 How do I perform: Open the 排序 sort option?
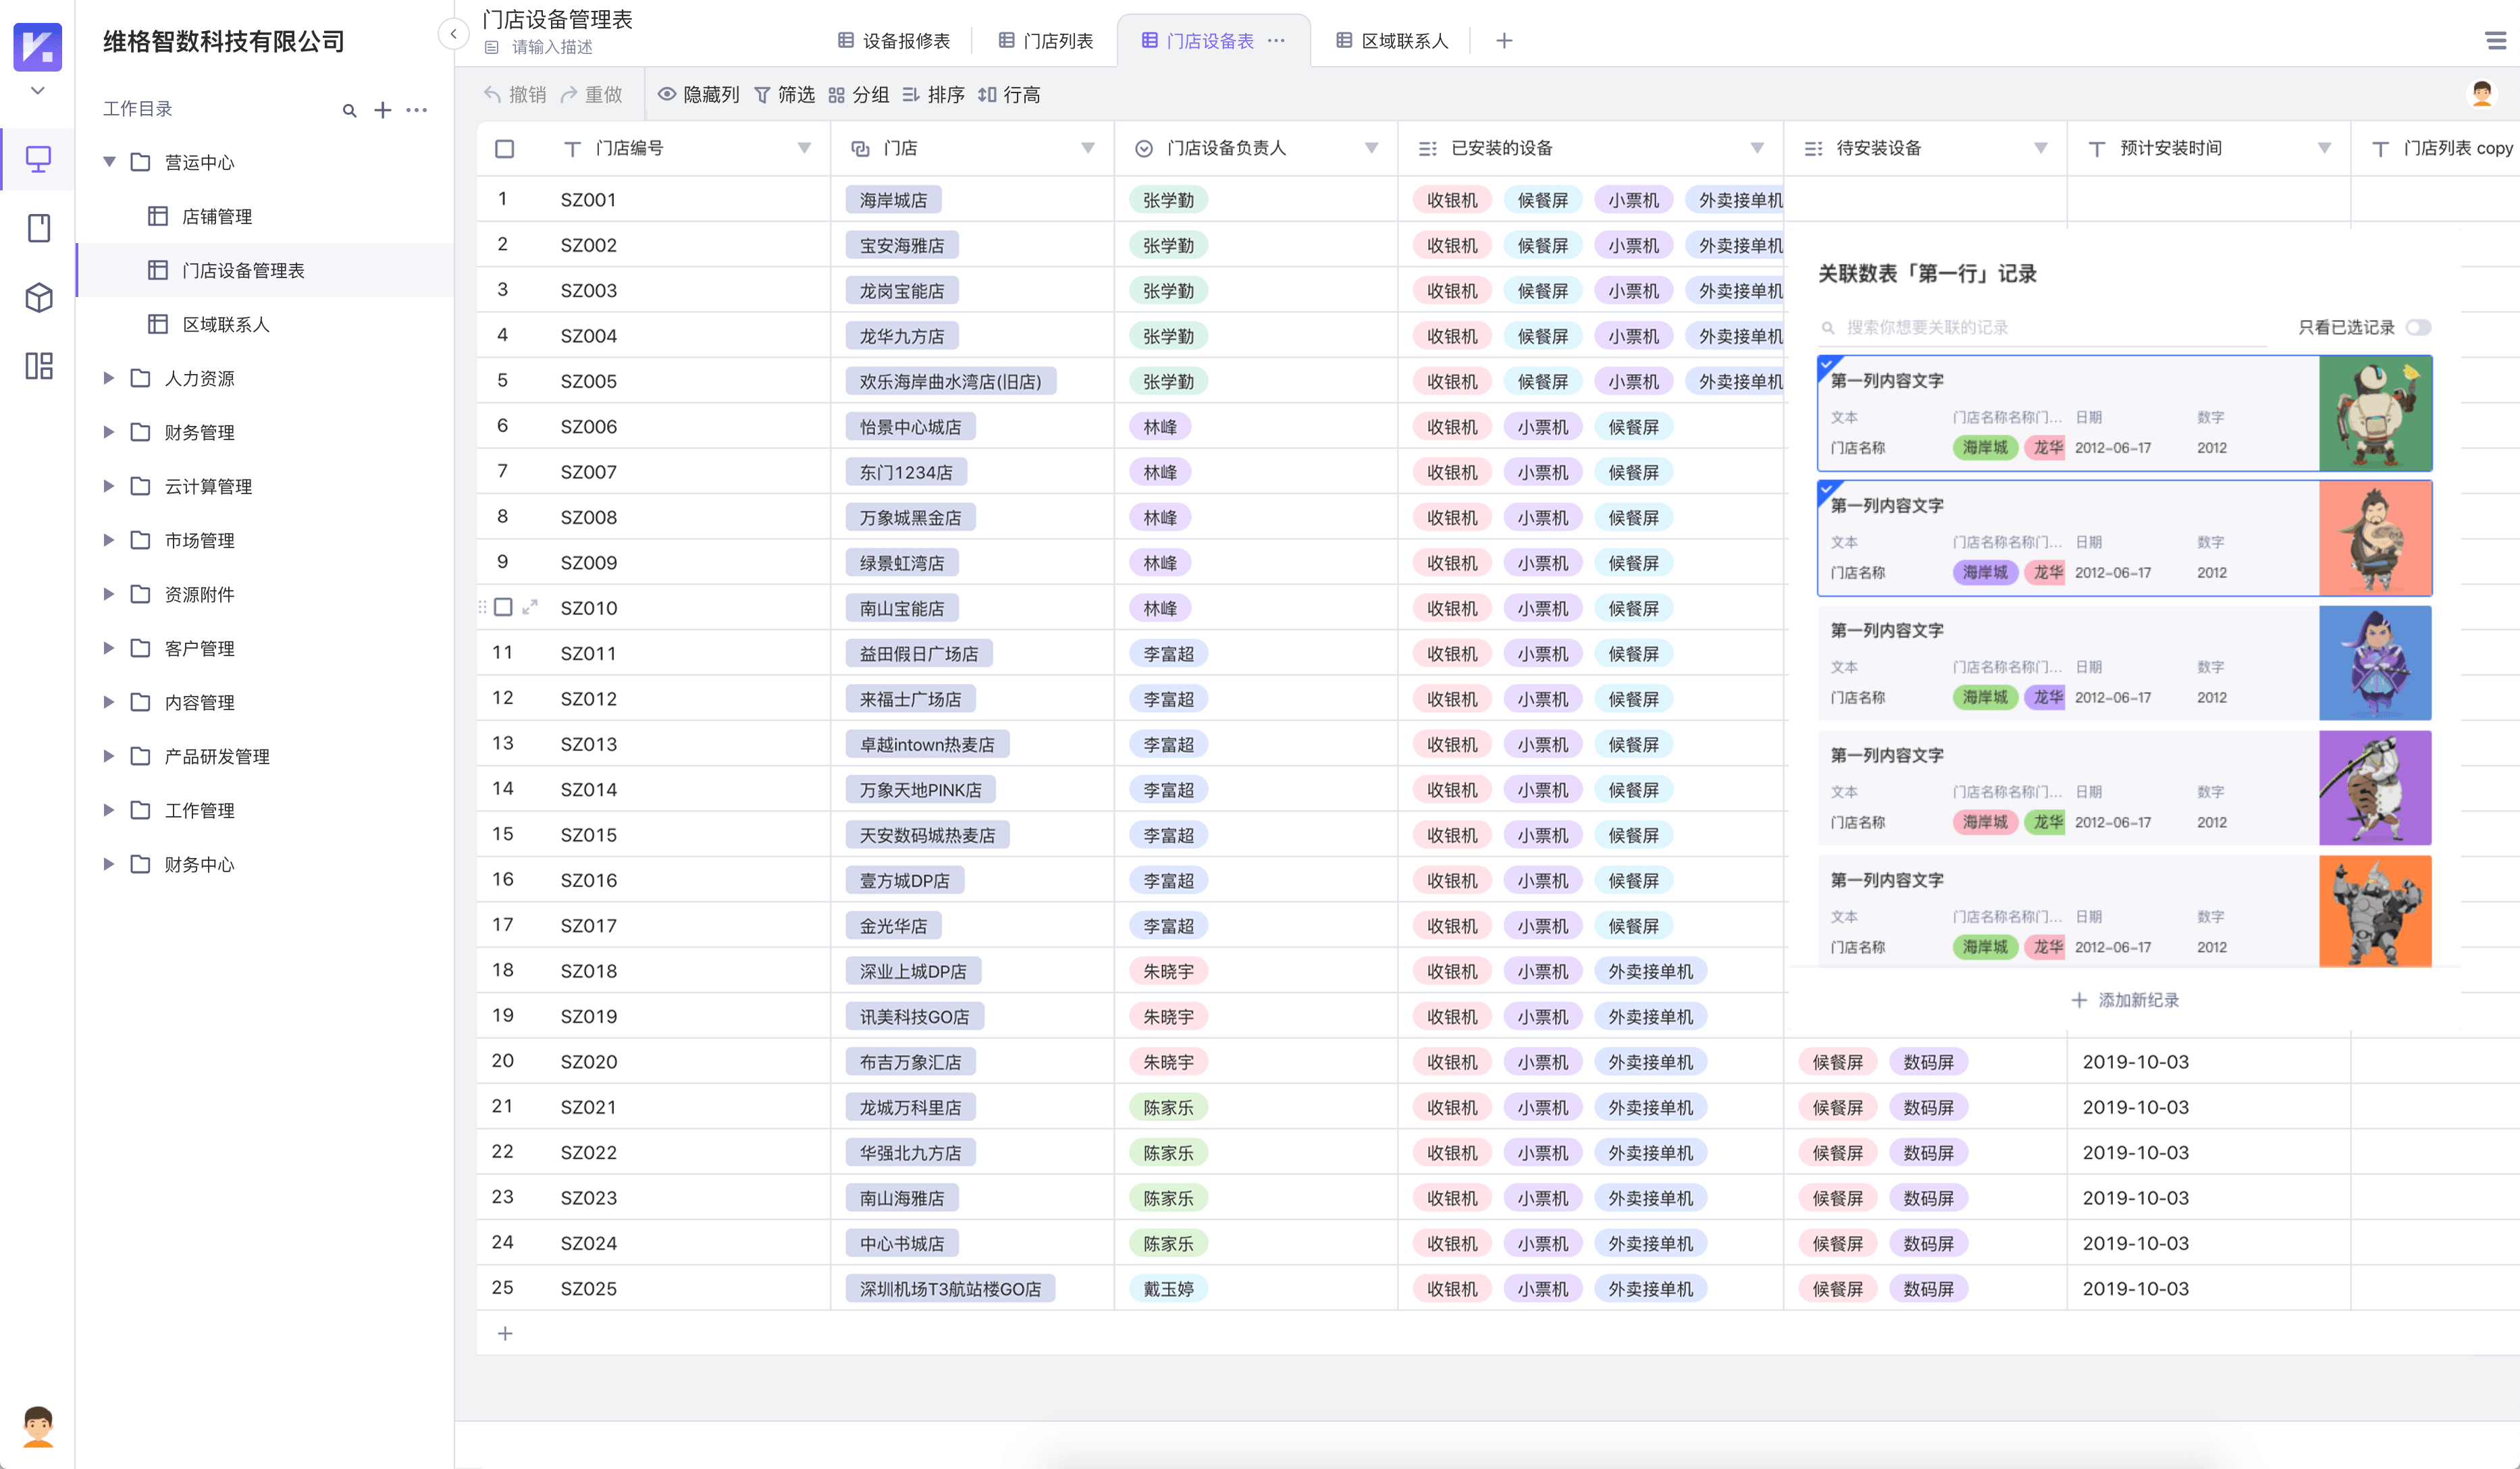(933, 94)
